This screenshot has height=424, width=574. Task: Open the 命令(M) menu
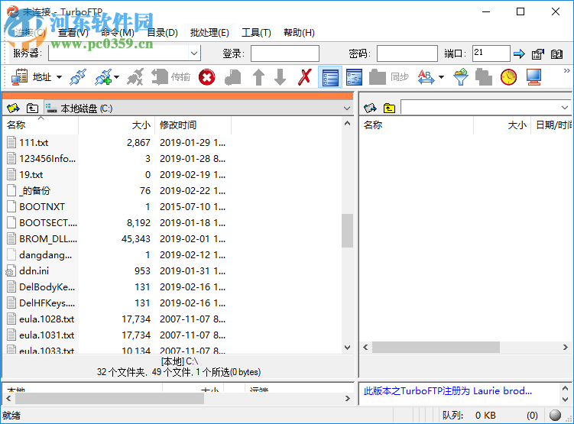click(x=118, y=33)
